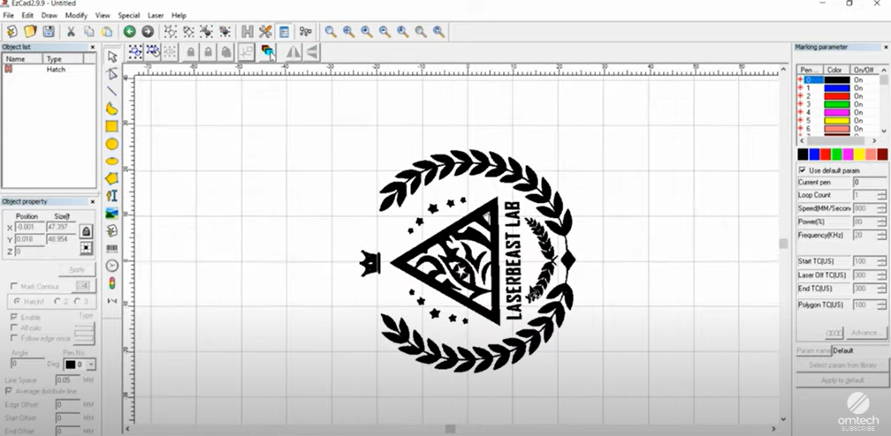
Task: Save file with the floppy disk icon
Action: click(49, 32)
